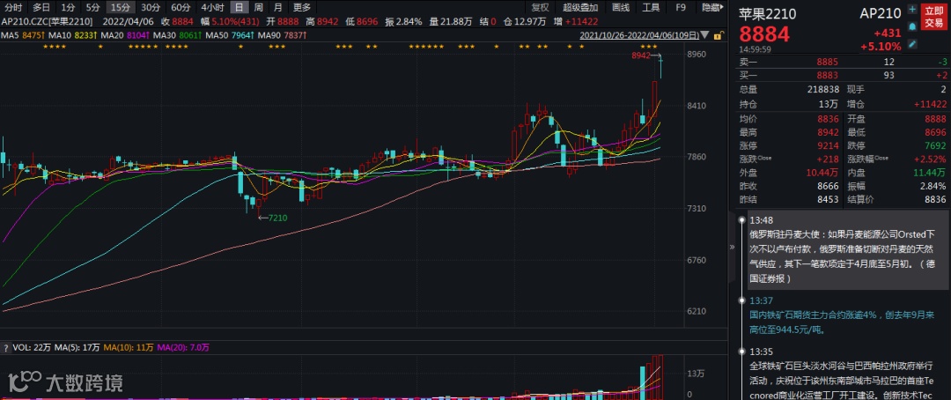Screen dimensions: 951x400
Task: Click the MA90 7837 indicator label
Action: tap(282, 36)
